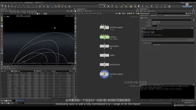This screenshot has width=196, height=110.
Task: Click the Group filter icon in spreadsheet
Action: point(34,71)
